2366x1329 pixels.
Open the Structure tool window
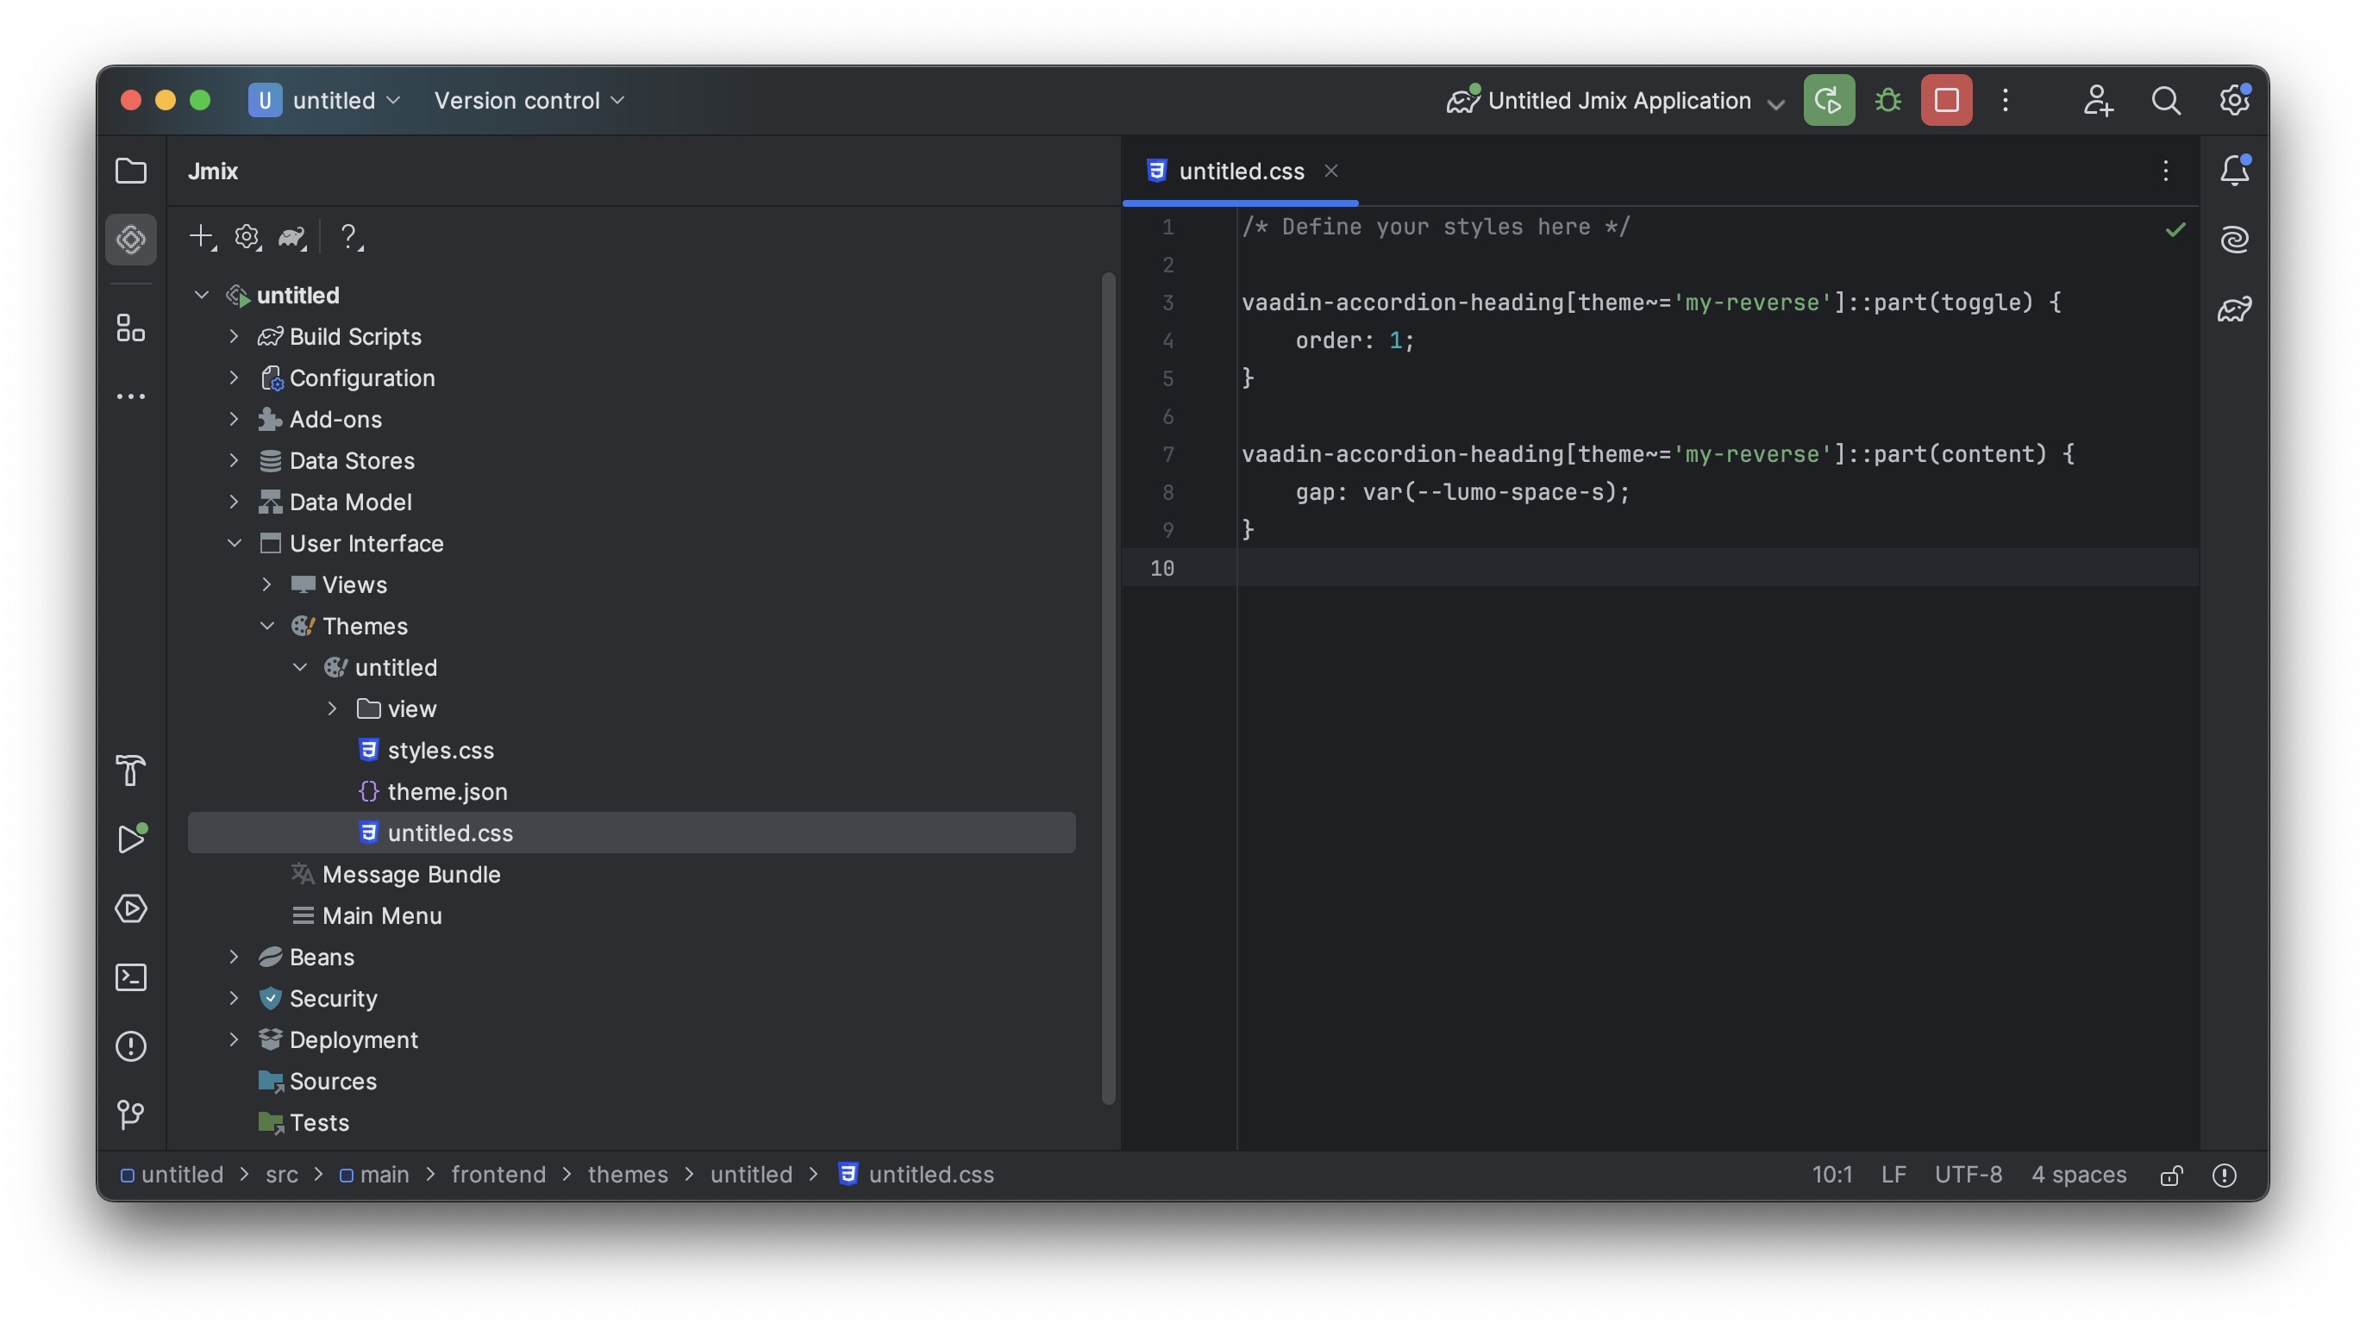pos(130,328)
